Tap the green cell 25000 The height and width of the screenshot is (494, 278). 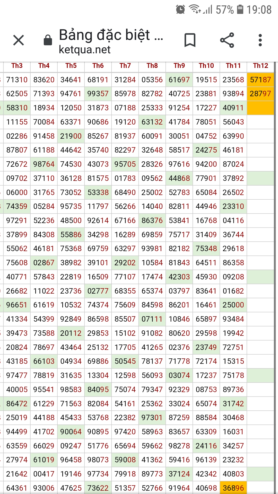[x=233, y=305]
